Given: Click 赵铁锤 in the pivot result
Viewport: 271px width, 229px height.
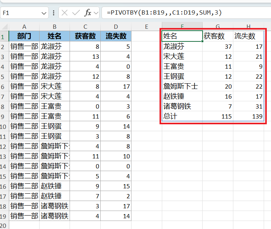Looking at the screenshot, I should (182, 96).
